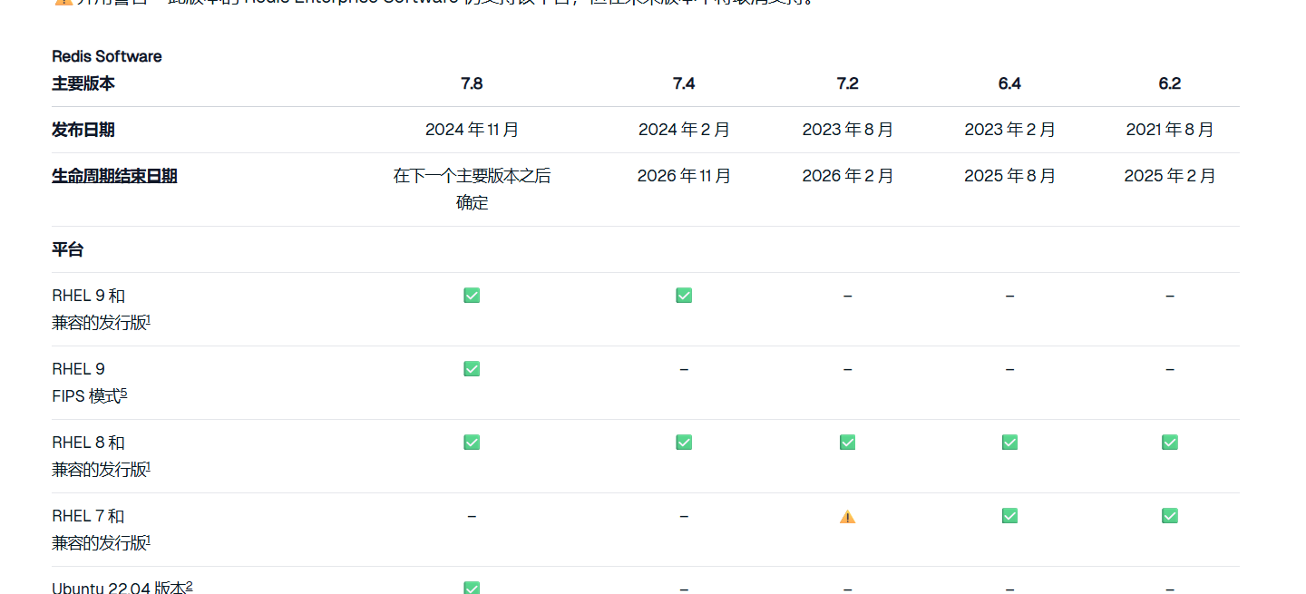Click the Ubuntu 22.04 green checkmark
1306x594 pixels.
point(472,588)
